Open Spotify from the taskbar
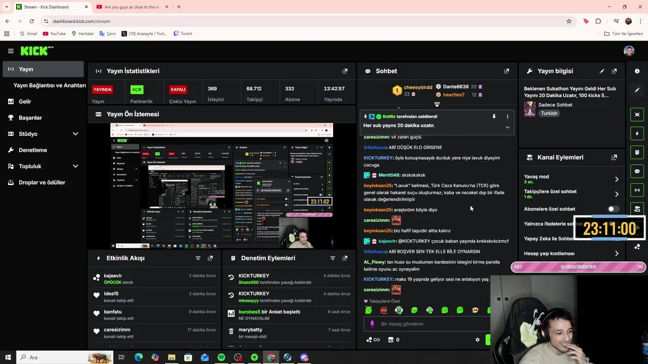The width and height of the screenshot is (648, 364). coord(221,357)
